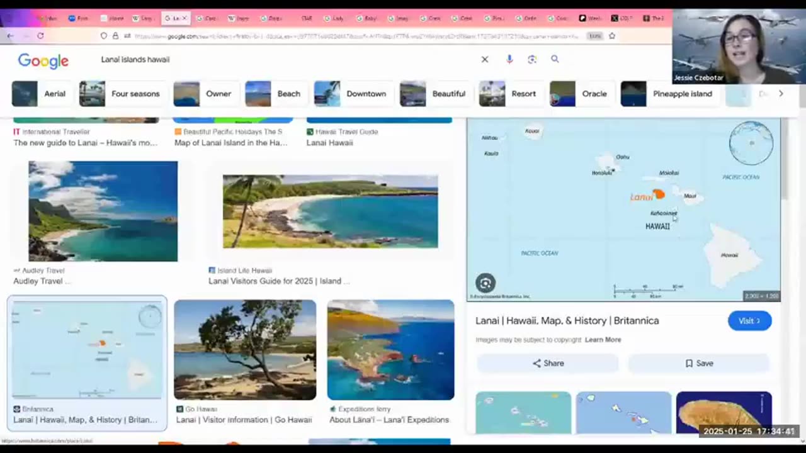Open 'About Lāna'i – Lana'i Expeditions' link
The height and width of the screenshot is (453, 806).
389,420
